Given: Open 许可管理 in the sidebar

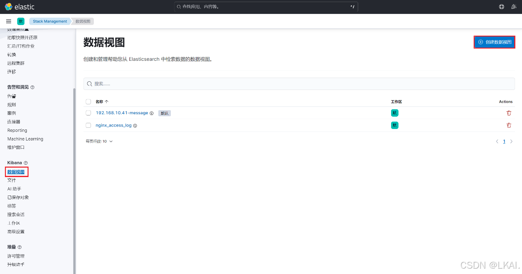Looking at the screenshot, I should [16, 256].
